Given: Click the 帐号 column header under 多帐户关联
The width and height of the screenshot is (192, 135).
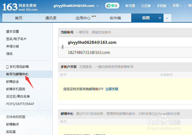Looking at the screenshot, I should click(x=63, y=75).
